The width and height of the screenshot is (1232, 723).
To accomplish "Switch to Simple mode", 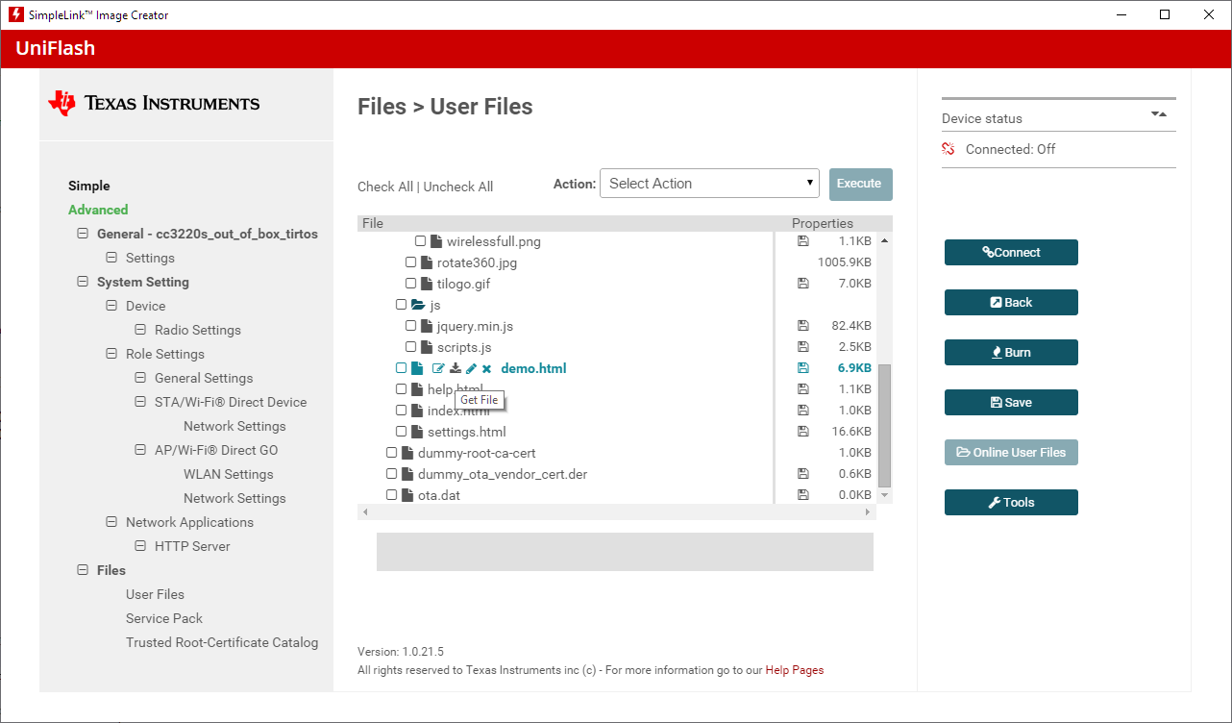I will click(89, 186).
